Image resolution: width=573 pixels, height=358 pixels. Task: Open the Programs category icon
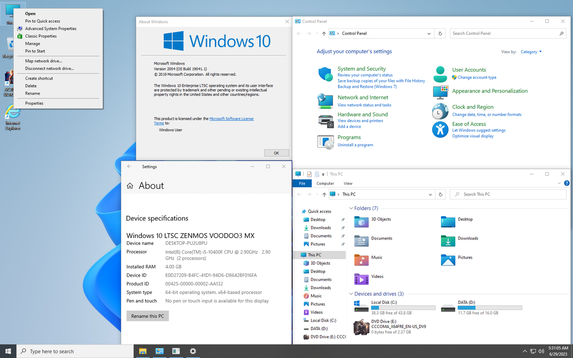[325, 141]
